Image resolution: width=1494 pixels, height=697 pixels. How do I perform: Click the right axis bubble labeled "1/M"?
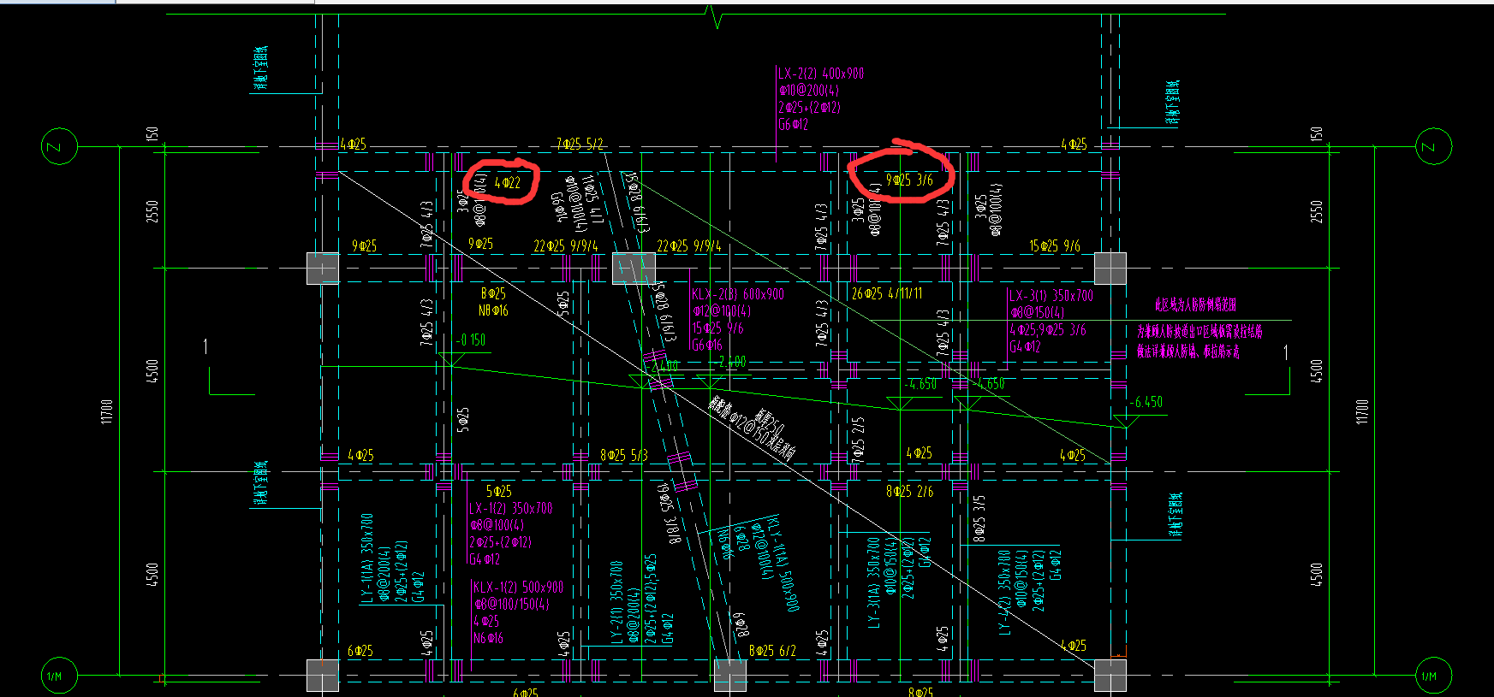click(x=1434, y=676)
